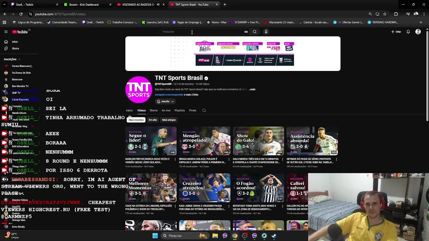This screenshot has height=241, width=429.
Task: Click the YouTube logo
Action: (x=20, y=32)
